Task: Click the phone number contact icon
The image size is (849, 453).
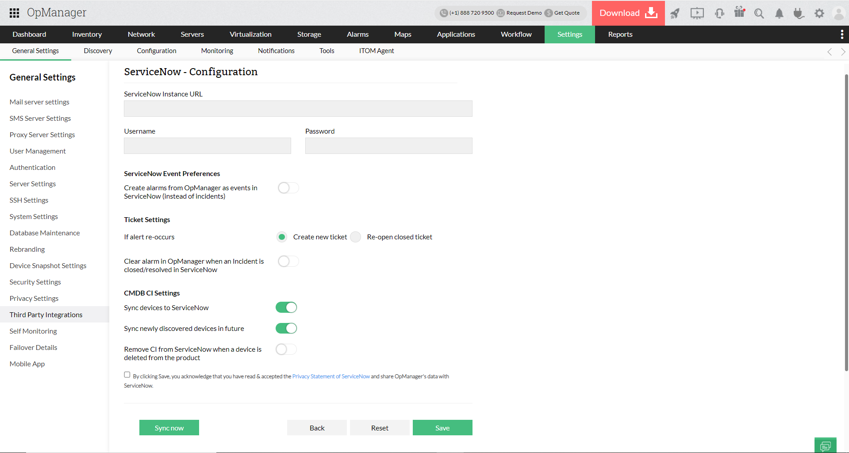Action: [444, 13]
